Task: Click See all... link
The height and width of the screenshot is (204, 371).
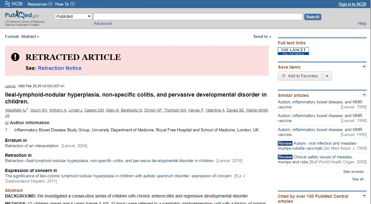Action: point(359,179)
